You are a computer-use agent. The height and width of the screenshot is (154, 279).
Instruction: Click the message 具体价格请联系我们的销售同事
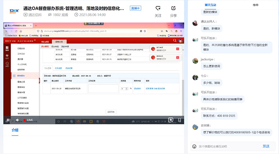[223, 99]
